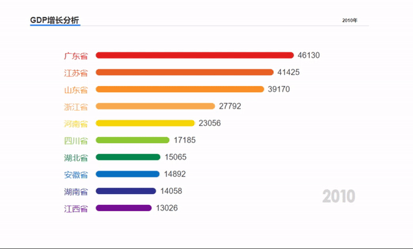Click the 广东省 axis label
This screenshot has width=413, height=249.
click(x=76, y=56)
